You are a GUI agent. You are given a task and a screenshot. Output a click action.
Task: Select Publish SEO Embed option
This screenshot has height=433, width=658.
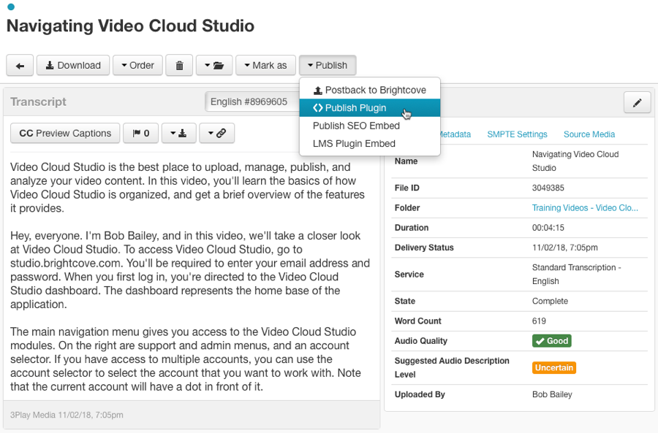[x=356, y=126]
